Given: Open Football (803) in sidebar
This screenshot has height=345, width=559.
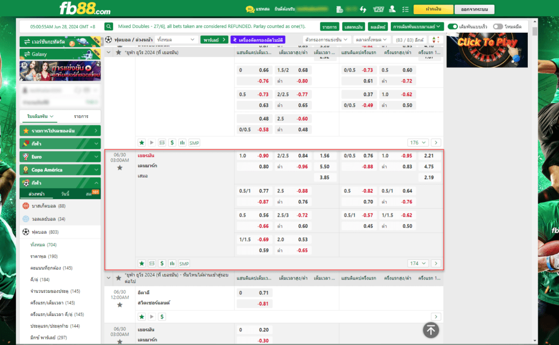Looking at the screenshot, I should (x=60, y=232).
